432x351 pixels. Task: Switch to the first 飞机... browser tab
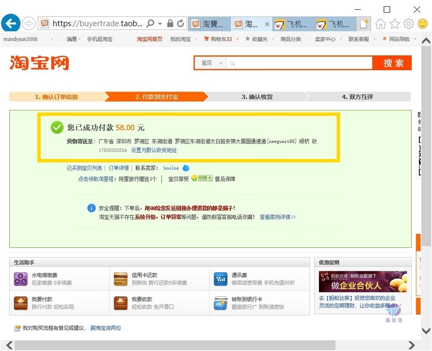[293, 24]
